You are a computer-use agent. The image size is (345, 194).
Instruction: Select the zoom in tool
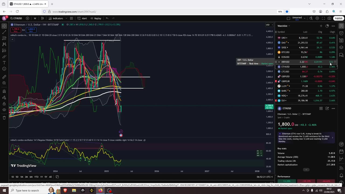pyautogui.click(x=4, y=83)
